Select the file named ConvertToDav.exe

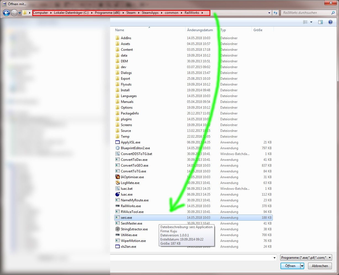(134, 160)
